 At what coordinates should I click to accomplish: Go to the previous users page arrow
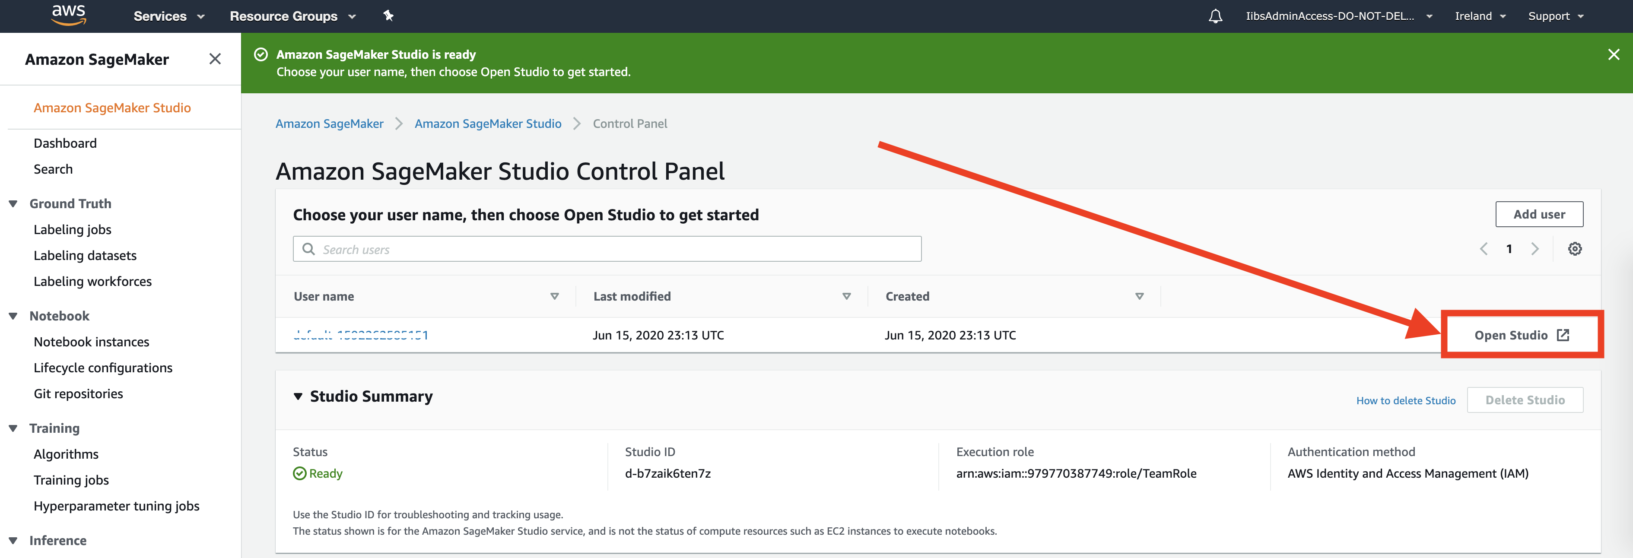coord(1484,249)
